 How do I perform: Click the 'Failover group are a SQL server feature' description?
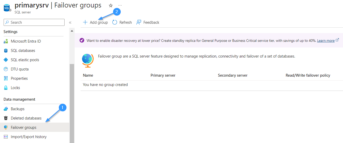coord(197,56)
